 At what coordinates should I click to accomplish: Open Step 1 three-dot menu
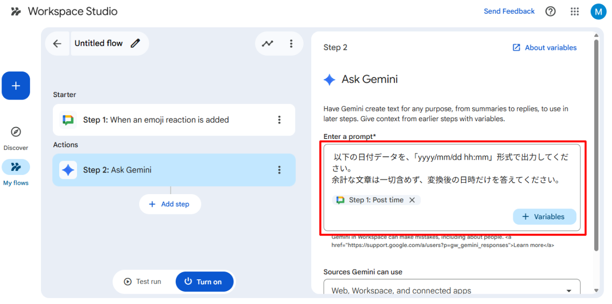[x=279, y=120]
